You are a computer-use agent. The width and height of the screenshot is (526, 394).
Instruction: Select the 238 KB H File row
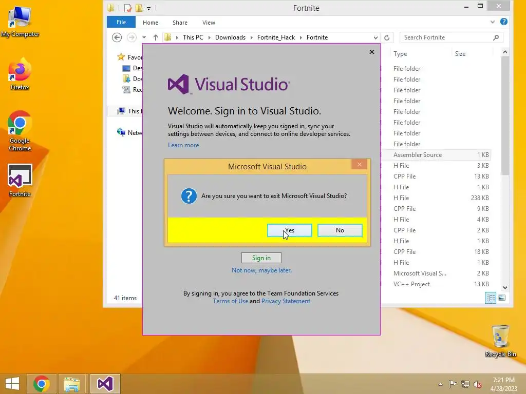(x=436, y=198)
